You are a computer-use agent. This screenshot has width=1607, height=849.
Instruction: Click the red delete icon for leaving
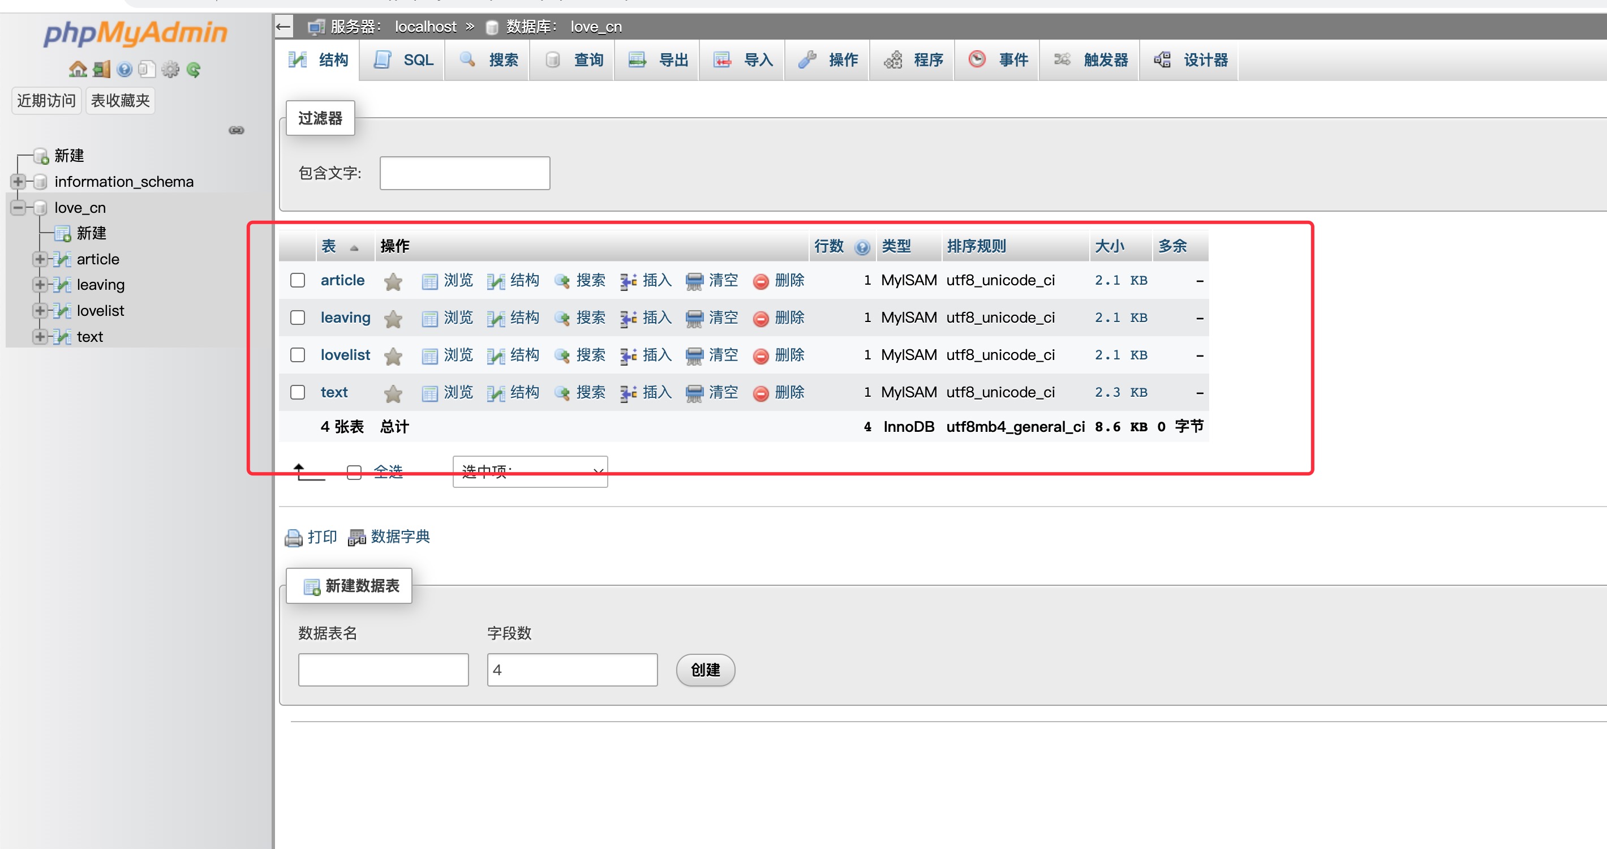click(x=760, y=319)
